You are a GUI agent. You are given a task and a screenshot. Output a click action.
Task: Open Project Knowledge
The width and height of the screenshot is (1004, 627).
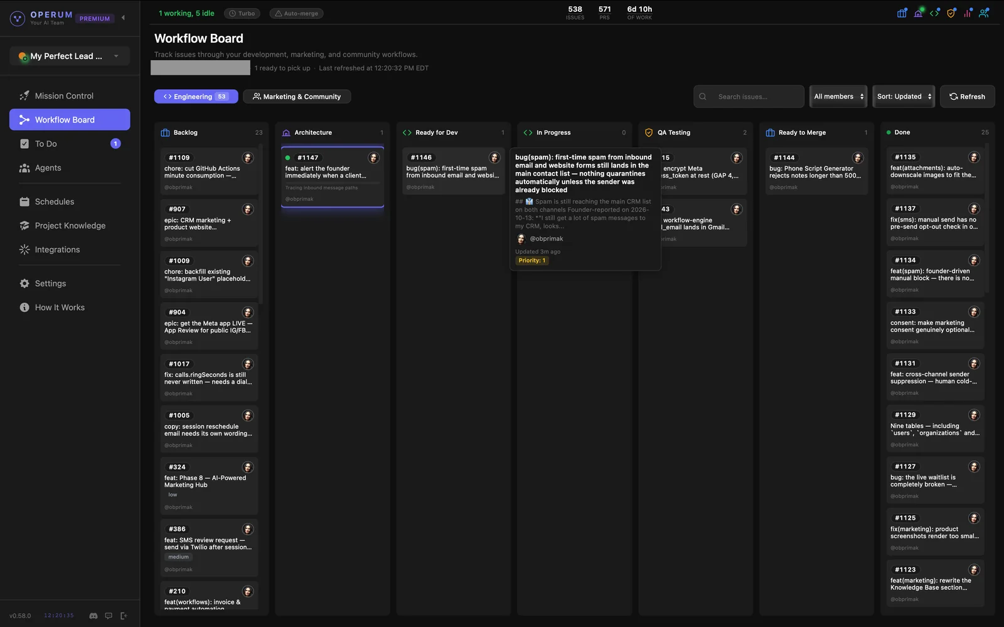(x=70, y=225)
